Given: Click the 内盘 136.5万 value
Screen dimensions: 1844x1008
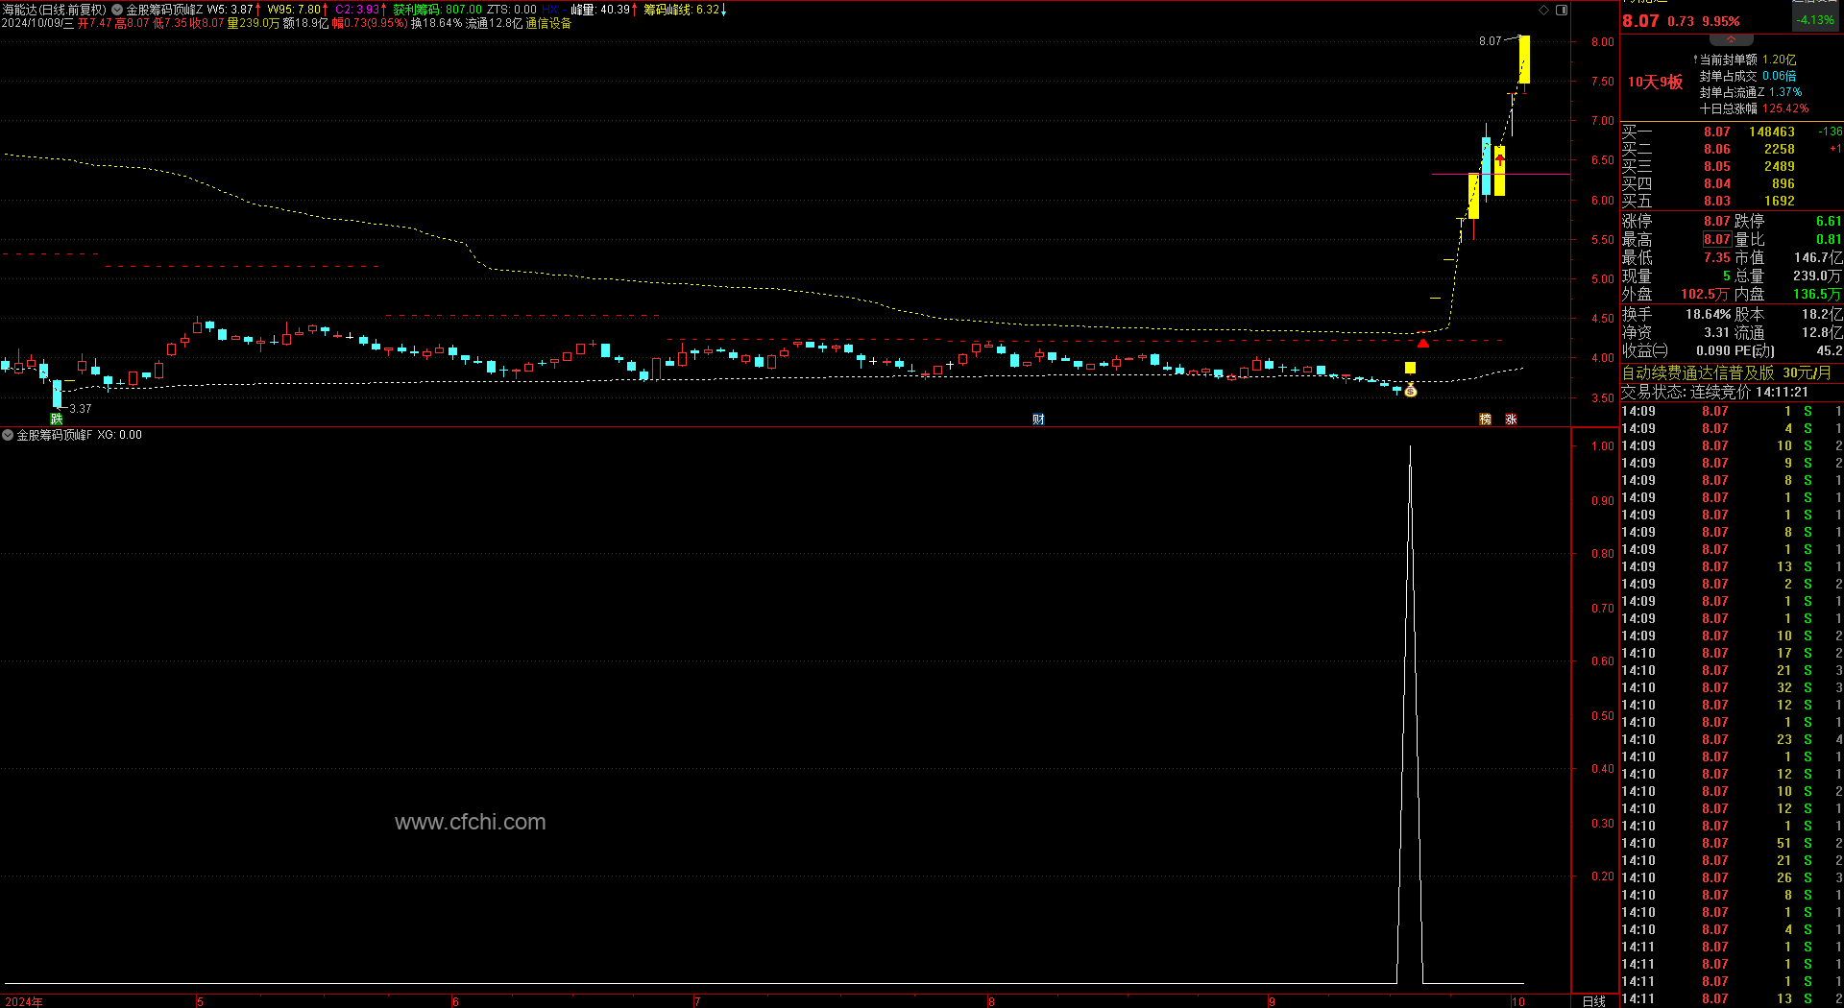Looking at the screenshot, I should pyautogui.click(x=1817, y=295).
